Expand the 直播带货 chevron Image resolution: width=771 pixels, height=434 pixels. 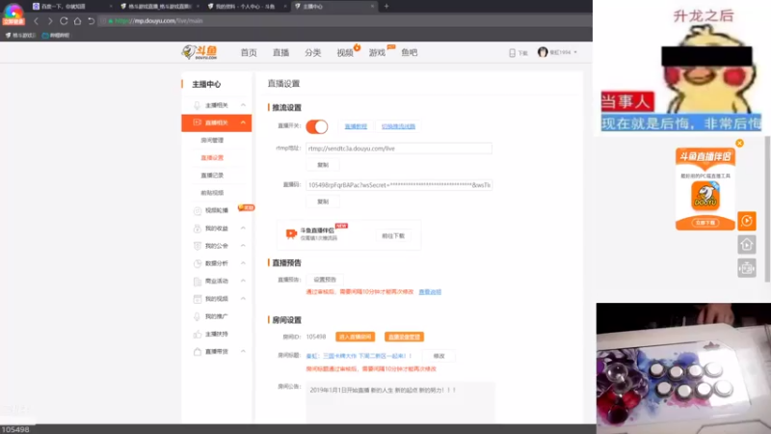243,351
